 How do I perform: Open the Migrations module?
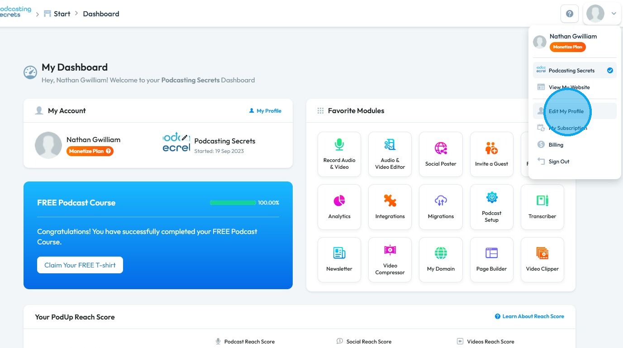[441, 206]
